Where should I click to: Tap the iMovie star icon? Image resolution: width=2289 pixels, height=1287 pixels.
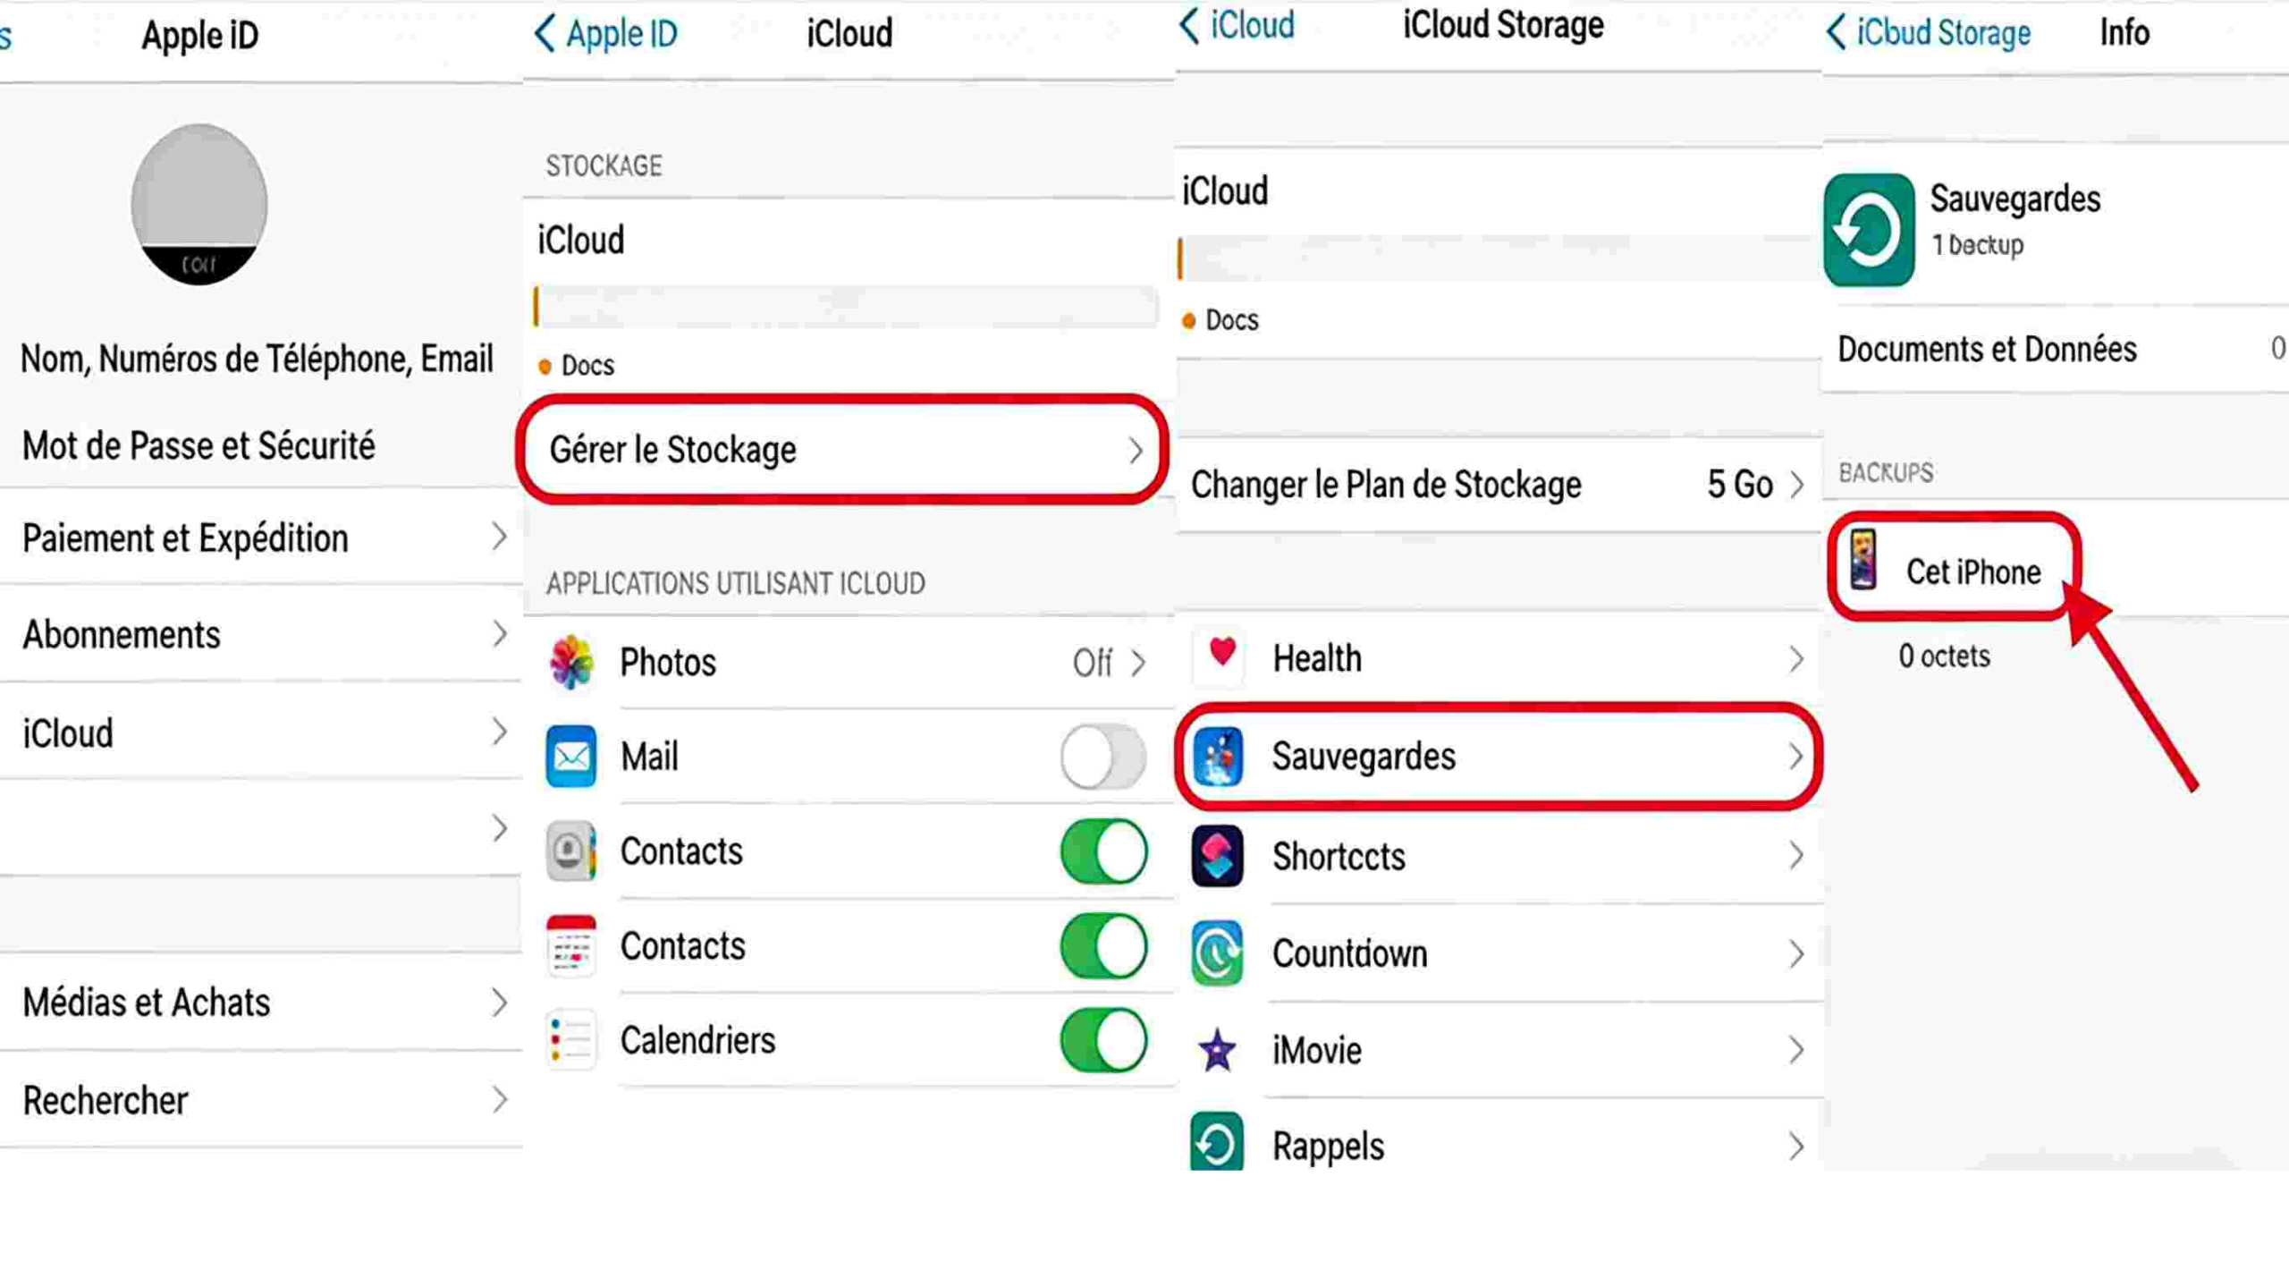coord(1217,1050)
